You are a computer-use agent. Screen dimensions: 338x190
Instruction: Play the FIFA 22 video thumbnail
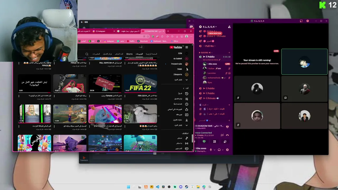(140, 84)
